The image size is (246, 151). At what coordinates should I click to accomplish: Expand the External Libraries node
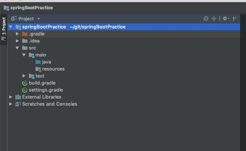coord(10,97)
